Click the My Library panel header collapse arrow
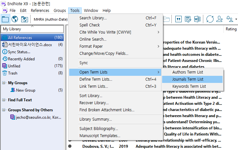Viewport: 238px width, 150px height. (x=32, y=26)
